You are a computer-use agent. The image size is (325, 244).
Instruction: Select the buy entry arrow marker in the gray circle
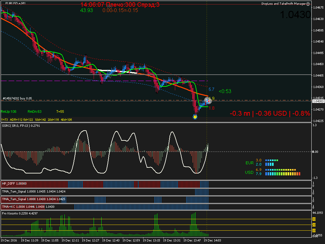click(208, 101)
